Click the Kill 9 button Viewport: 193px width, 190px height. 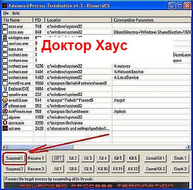88,169
